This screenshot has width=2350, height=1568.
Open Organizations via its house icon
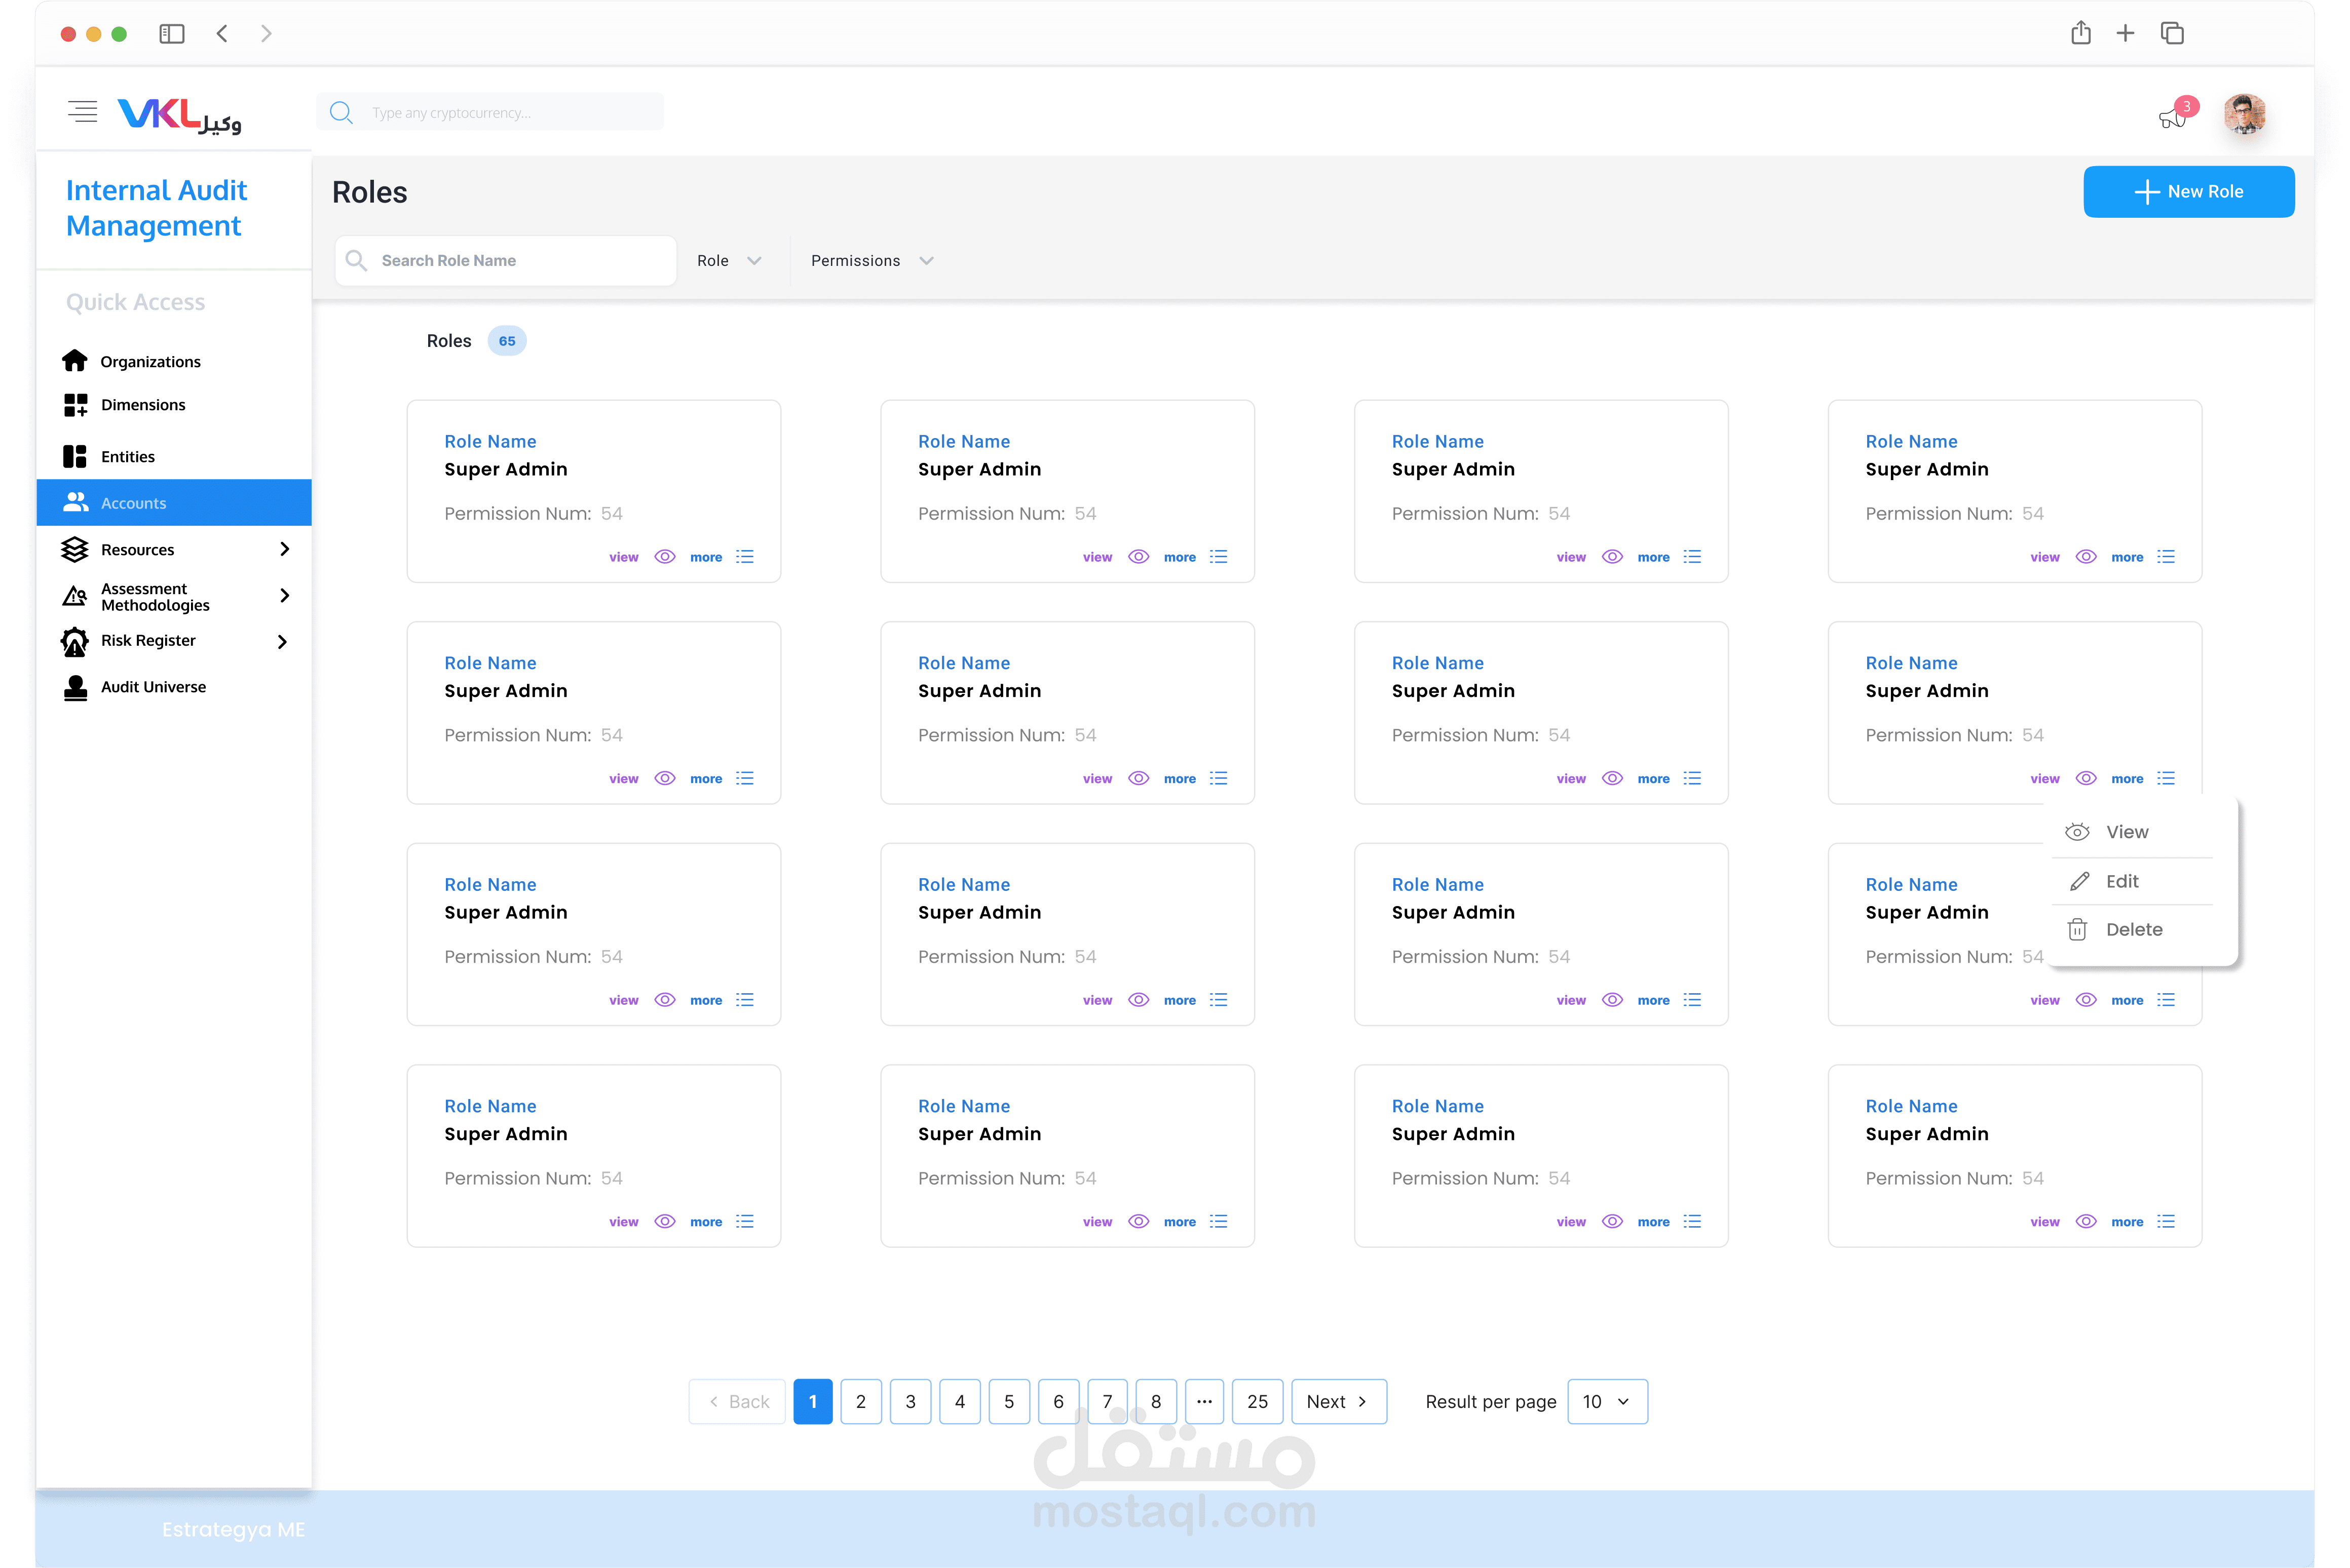[x=74, y=360]
